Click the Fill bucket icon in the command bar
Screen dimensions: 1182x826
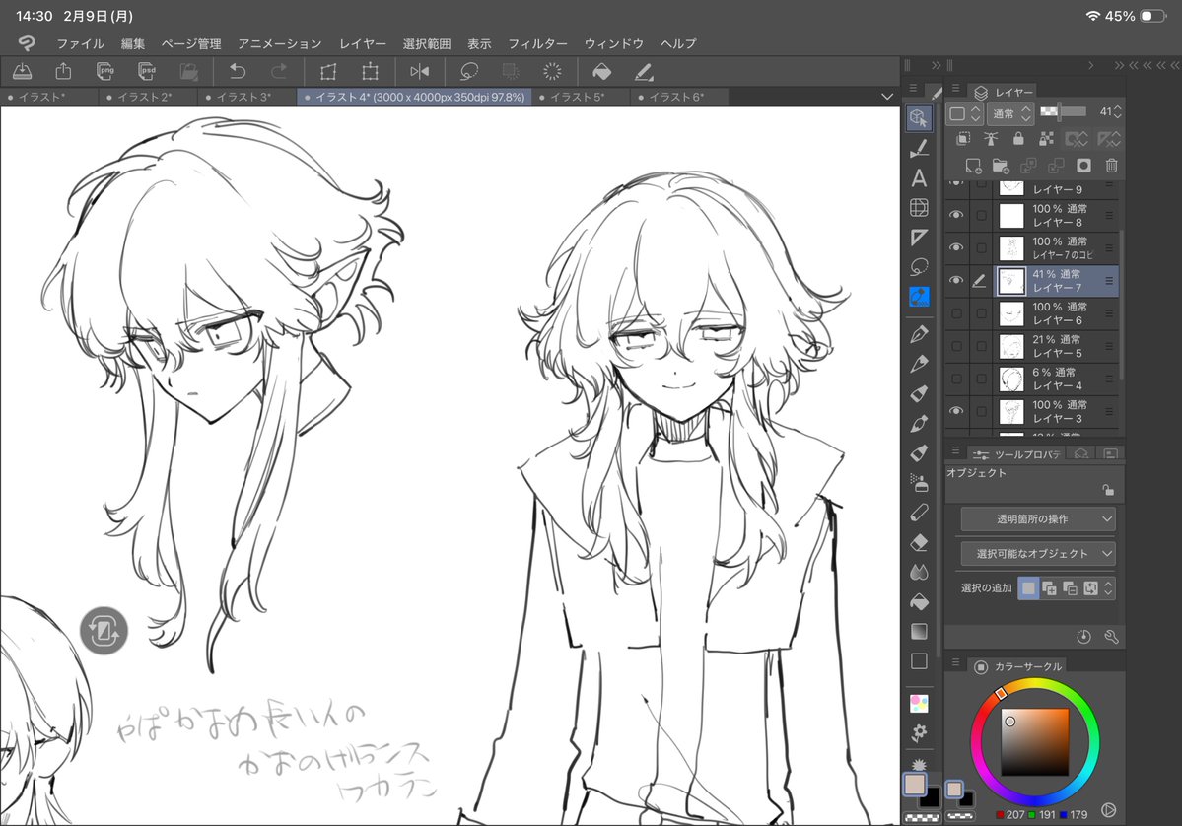(x=601, y=72)
